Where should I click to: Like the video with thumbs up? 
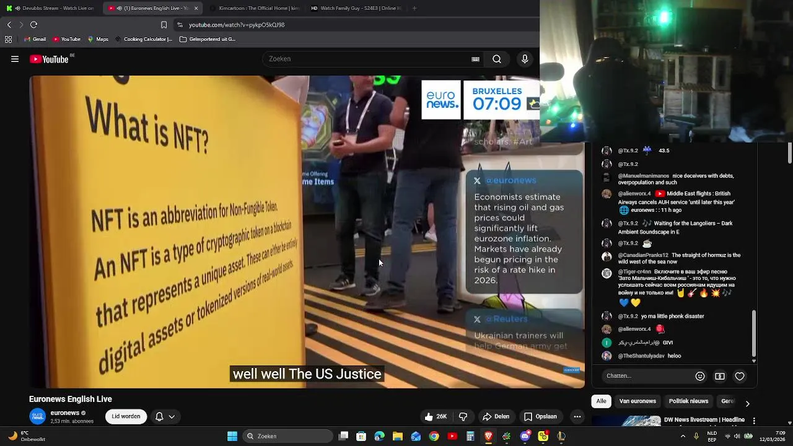435,416
